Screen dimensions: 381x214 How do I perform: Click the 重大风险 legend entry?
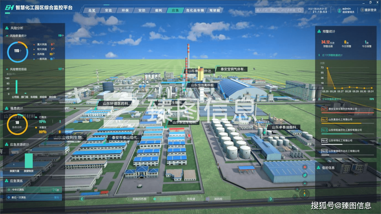[x=44, y=44]
